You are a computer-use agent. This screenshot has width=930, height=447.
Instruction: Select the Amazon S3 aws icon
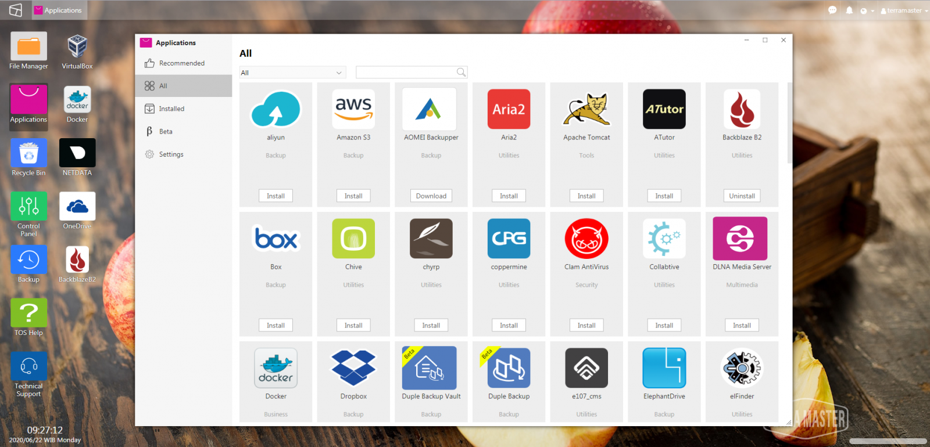pos(353,109)
